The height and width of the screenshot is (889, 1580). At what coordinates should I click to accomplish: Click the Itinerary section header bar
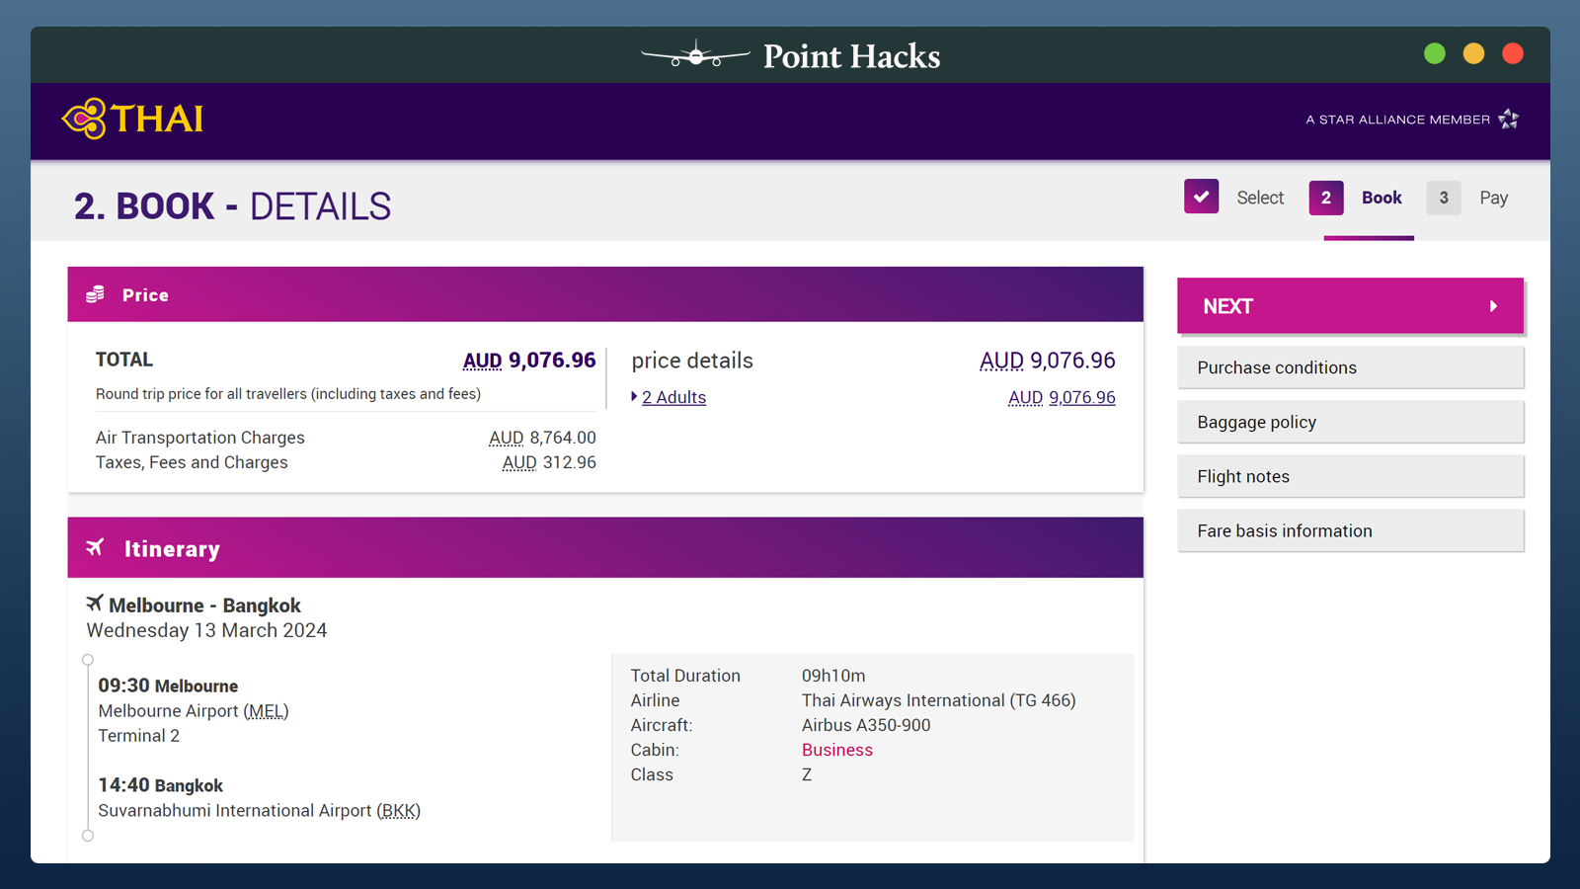click(605, 547)
